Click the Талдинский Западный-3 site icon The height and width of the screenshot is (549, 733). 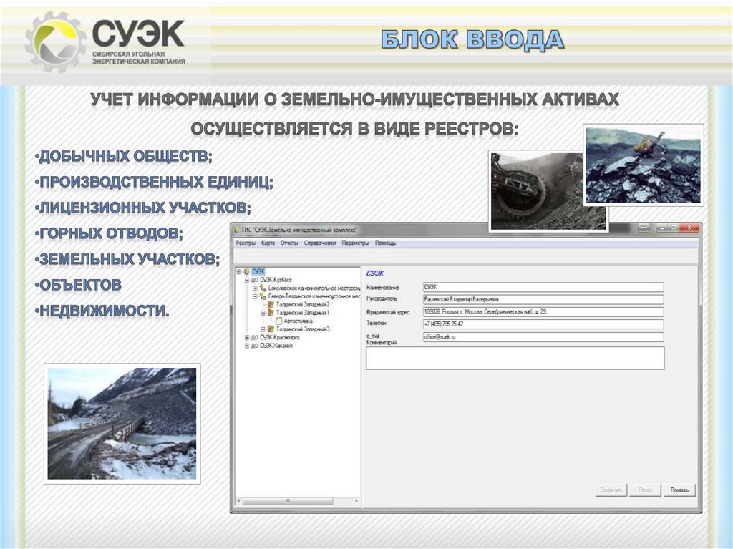(271, 329)
